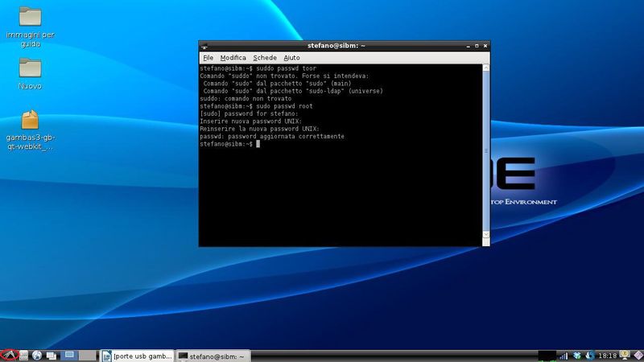
Task: Click the terminal prompt cursor on last line
Action: coord(258,144)
